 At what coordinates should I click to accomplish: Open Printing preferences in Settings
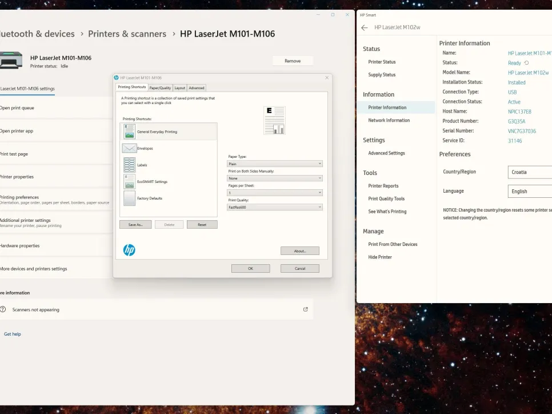point(57,200)
